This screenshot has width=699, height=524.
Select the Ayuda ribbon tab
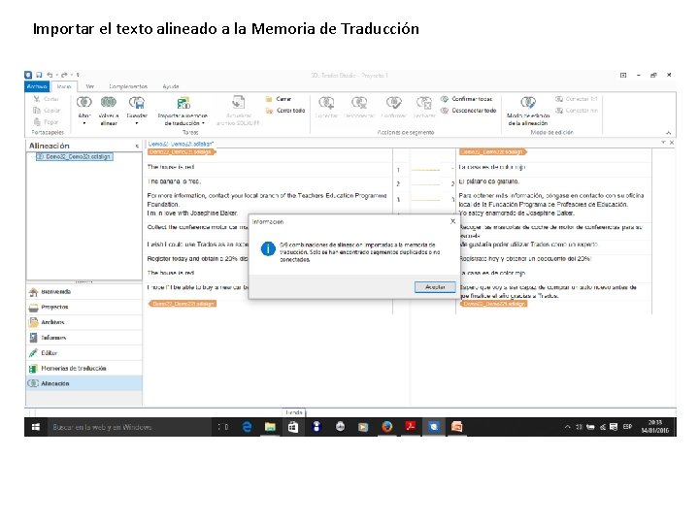171,87
